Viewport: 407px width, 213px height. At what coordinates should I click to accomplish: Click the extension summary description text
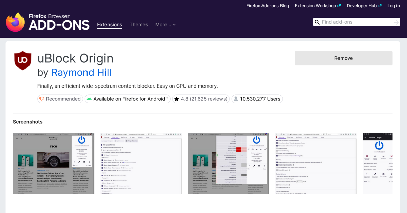pyautogui.click(x=128, y=86)
